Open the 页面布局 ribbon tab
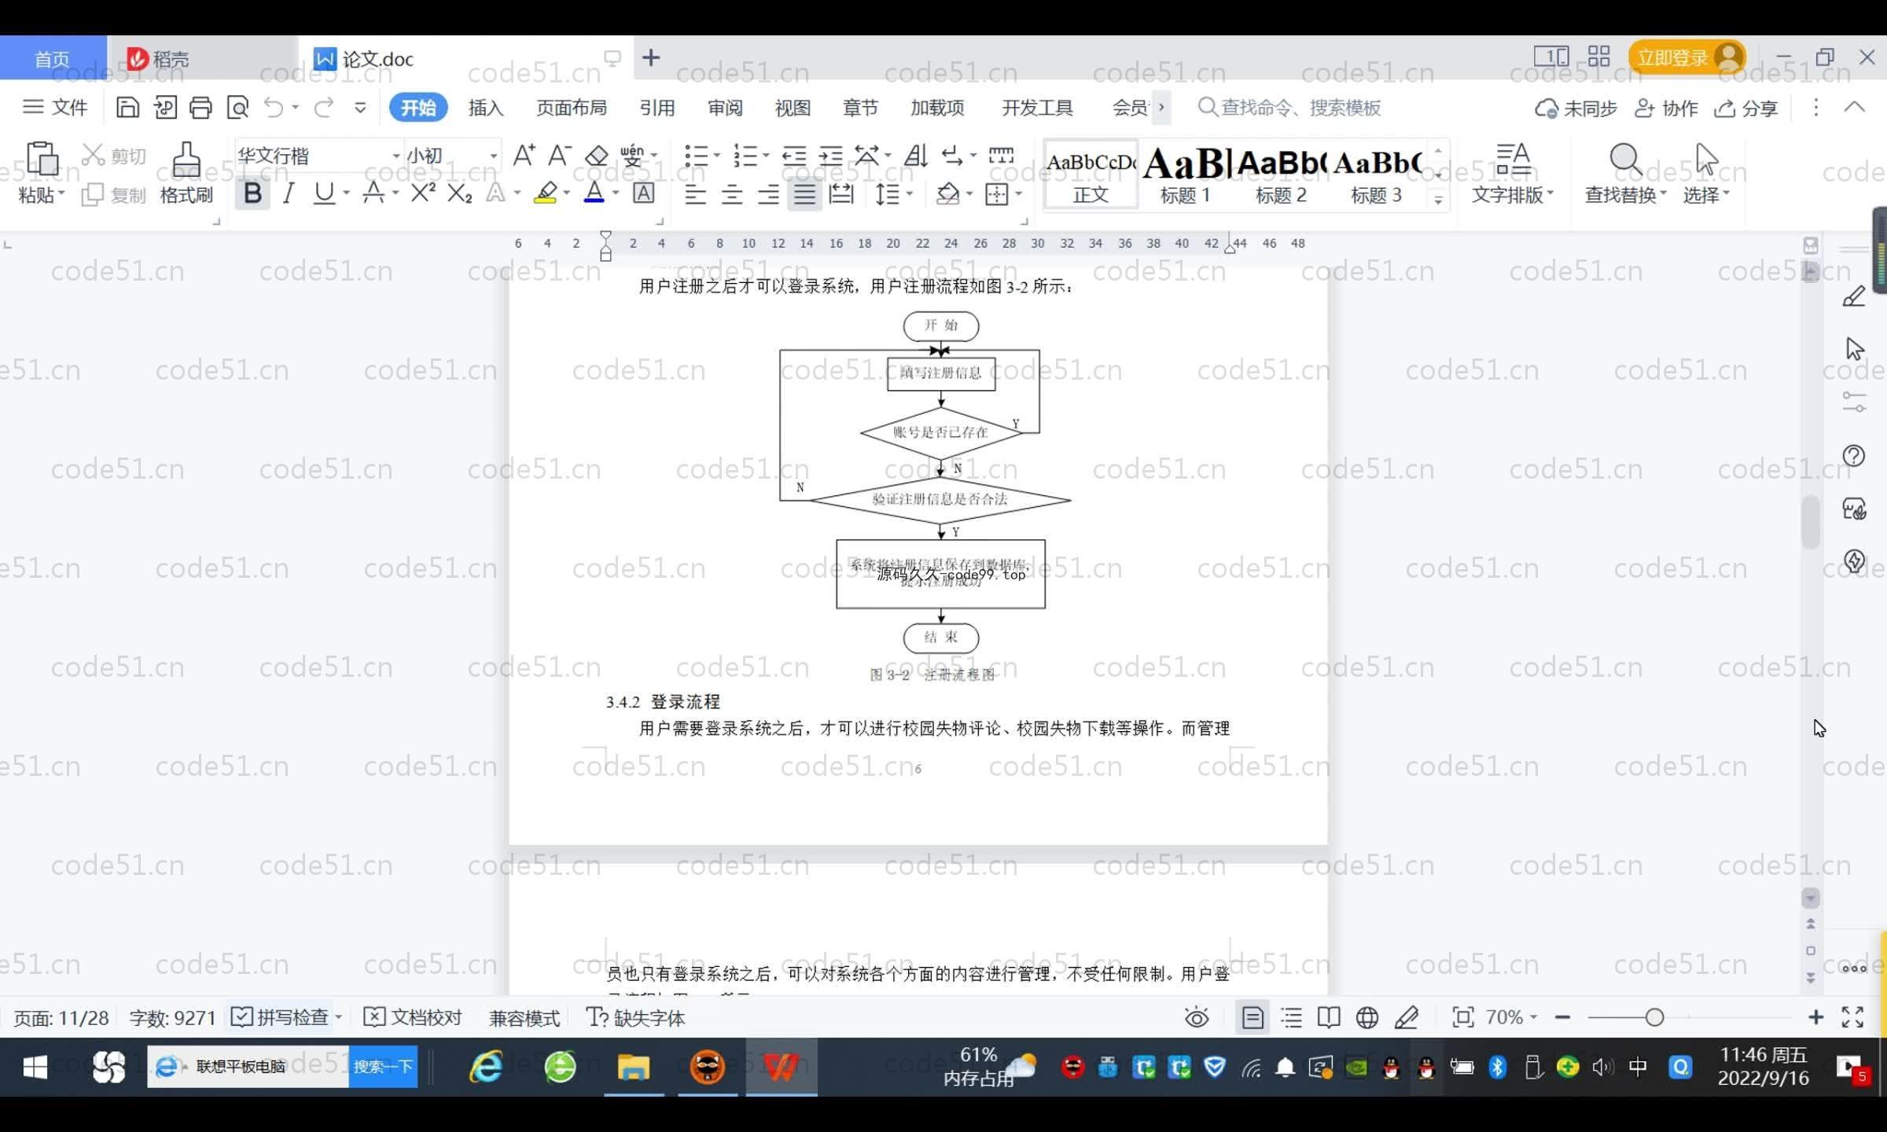 [572, 108]
